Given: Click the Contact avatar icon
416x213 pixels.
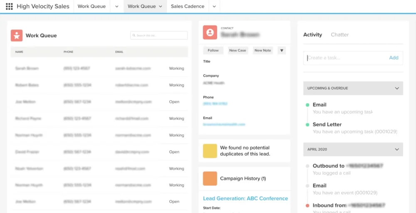Looking at the screenshot, I should (x=210, y=32).
